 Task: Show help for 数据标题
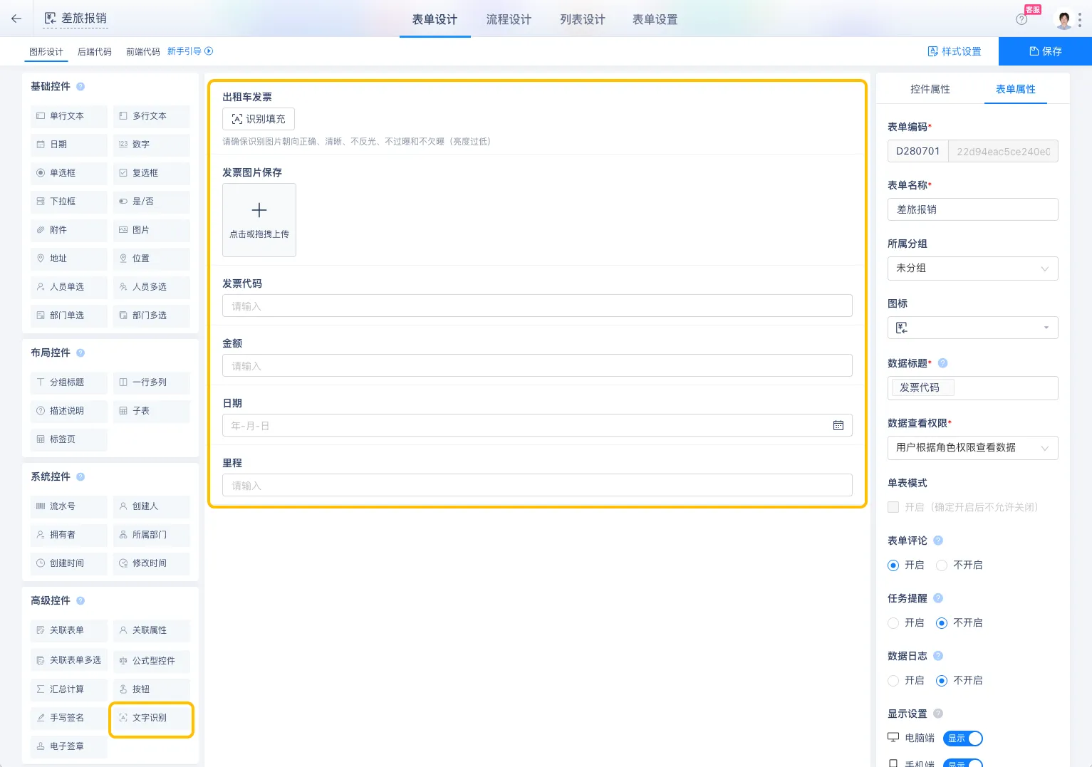click(x=942, y=363)
